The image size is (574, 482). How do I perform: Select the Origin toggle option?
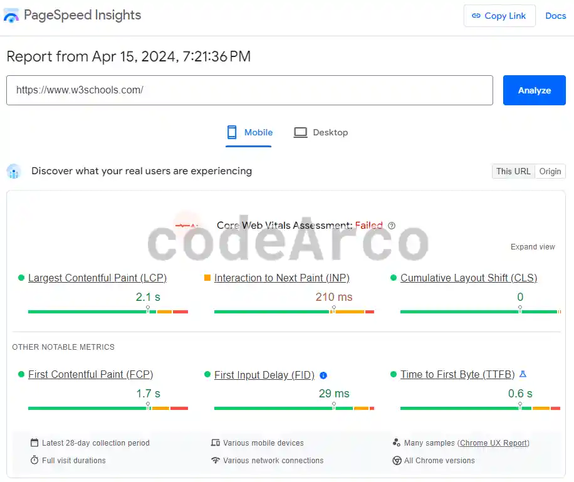[x=550, y=171]
